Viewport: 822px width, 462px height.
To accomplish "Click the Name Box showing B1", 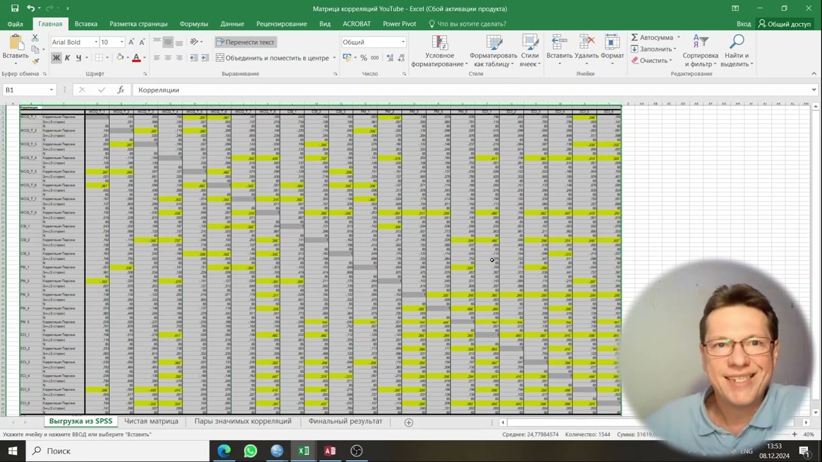I will tap(29, 90).
